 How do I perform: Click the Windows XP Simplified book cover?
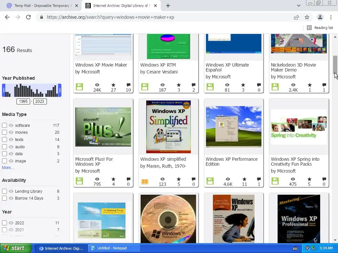pos(168,127)
